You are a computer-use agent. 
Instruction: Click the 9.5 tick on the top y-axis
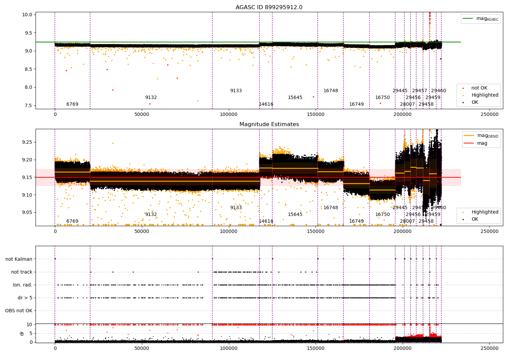(28, 33)
